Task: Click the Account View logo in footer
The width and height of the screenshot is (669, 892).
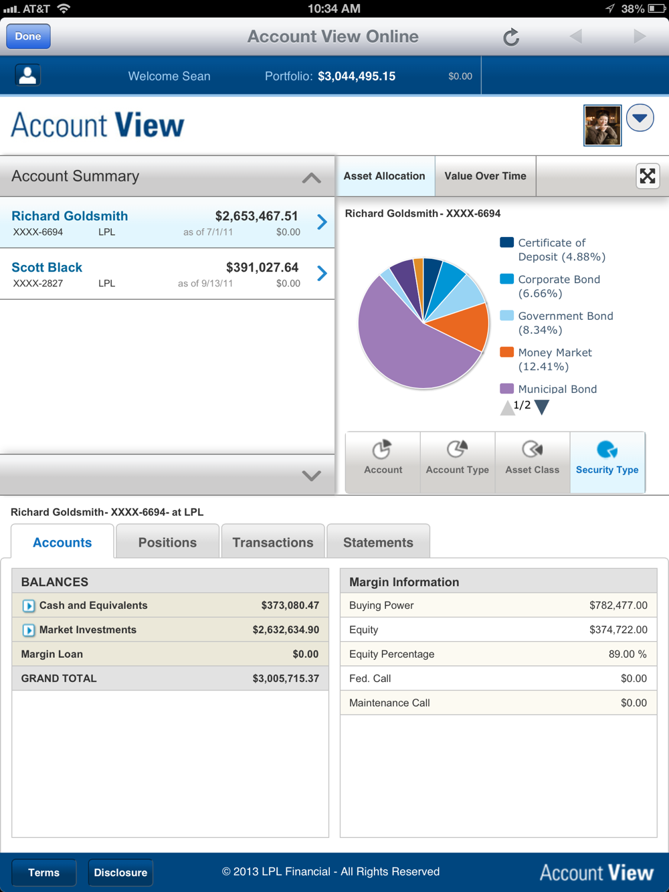Action: (597, 873)
